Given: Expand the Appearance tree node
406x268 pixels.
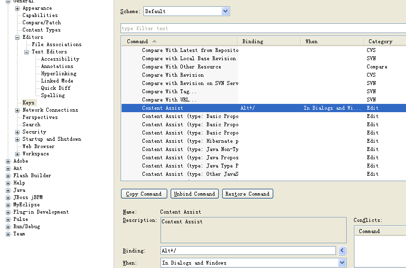Looking at the screenshot, I should (18, 8).
